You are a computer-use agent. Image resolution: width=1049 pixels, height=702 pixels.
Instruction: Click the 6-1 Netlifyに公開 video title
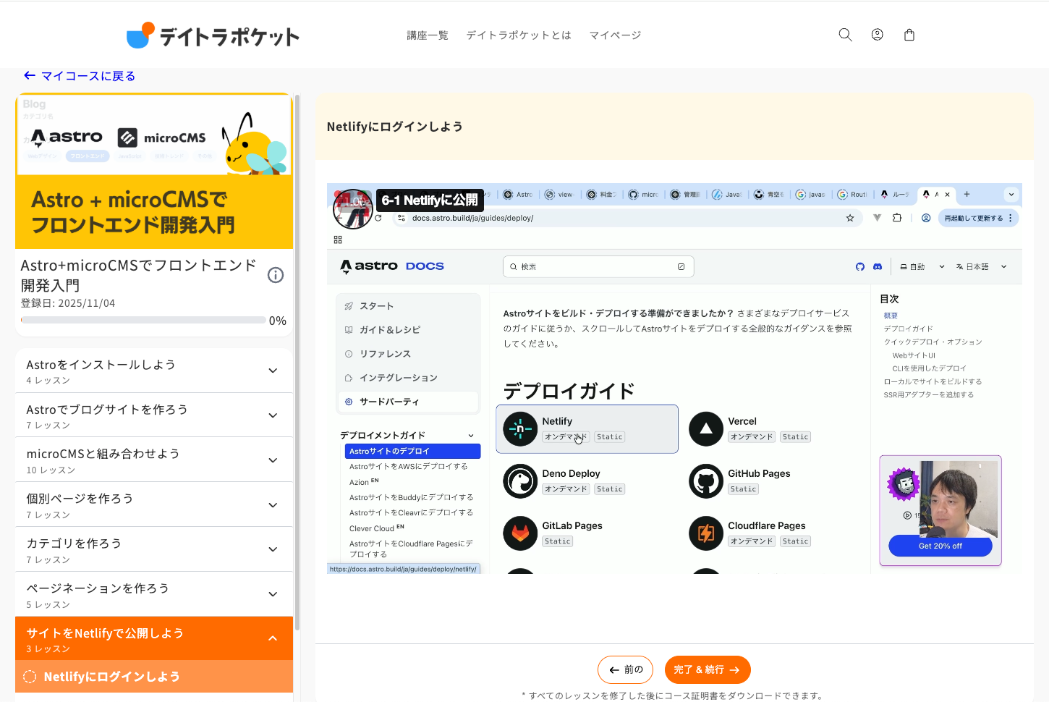430,200
